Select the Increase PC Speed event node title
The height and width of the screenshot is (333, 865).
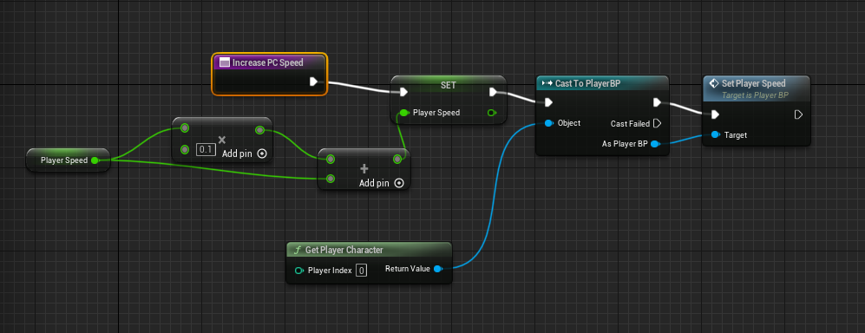pos(267,62)
